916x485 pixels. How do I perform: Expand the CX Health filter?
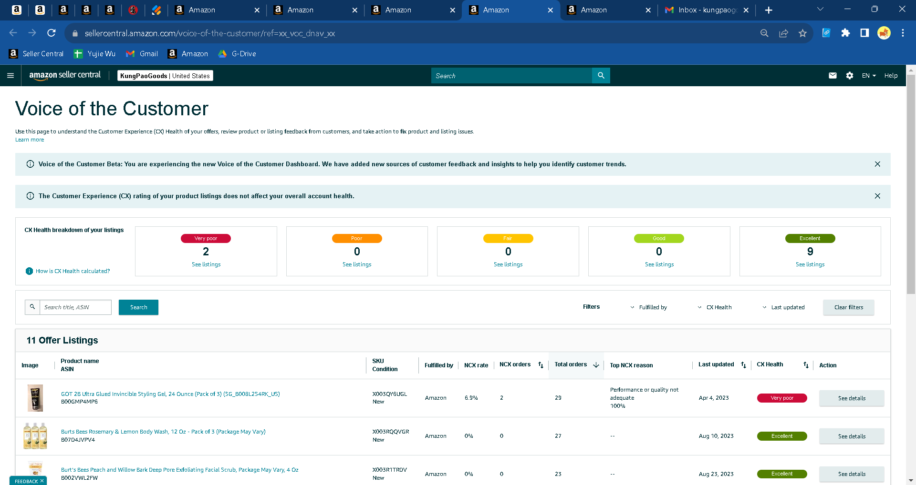click(x=714, y=307)
